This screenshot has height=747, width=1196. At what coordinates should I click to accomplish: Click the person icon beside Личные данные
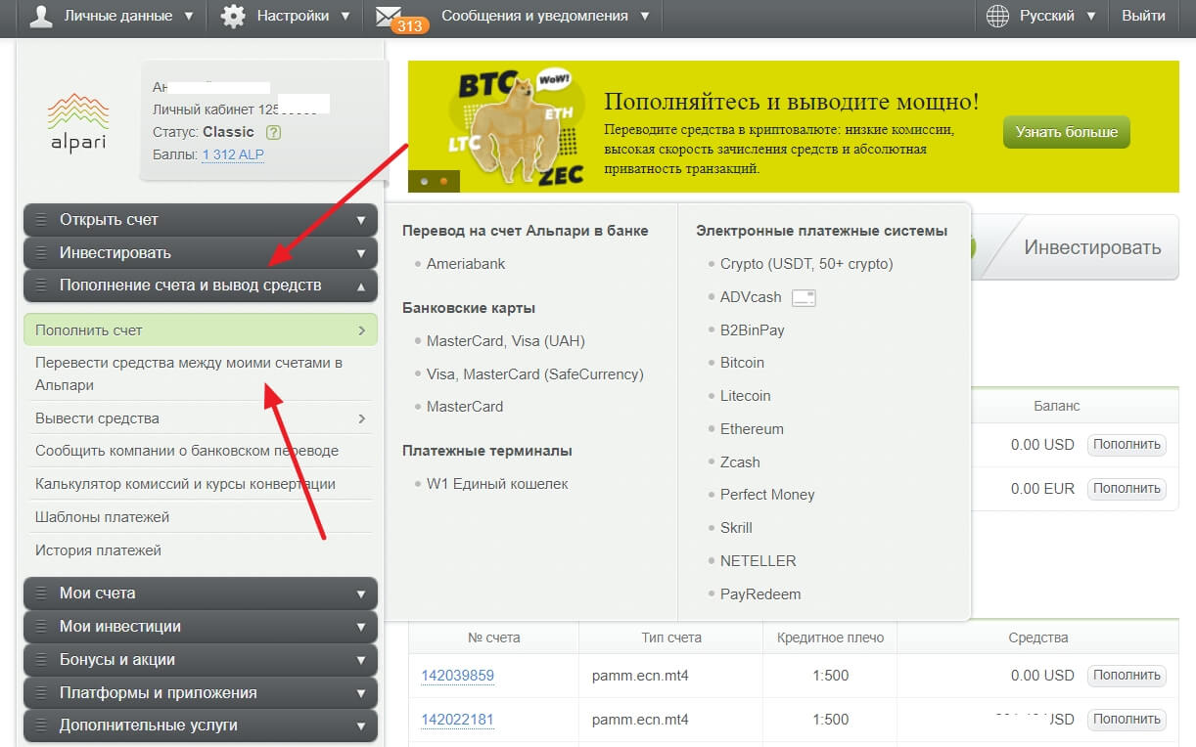point(41,17)
